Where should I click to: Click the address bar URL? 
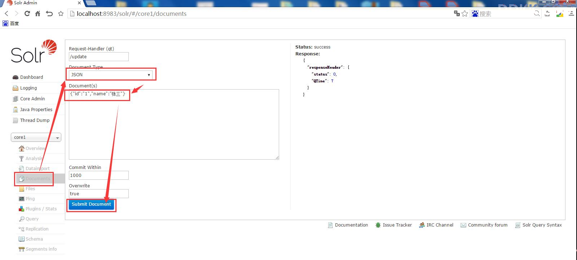[132, 14]
